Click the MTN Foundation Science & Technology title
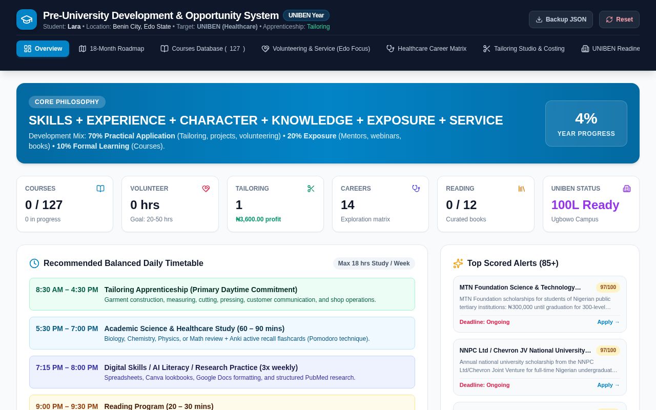The height and width of the screenshot is (410, 656). click(520, 288)
